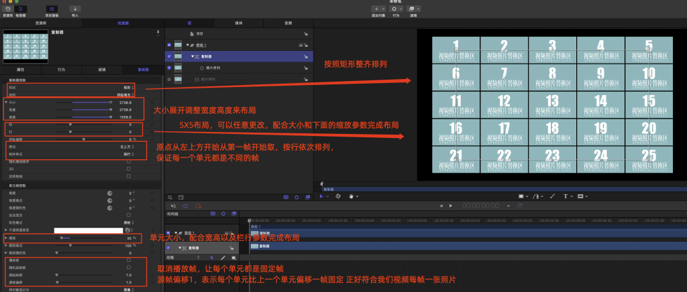Image resolution: width=687 pixels, height=292 pixels.
Task: Click the play button in transport controls
Action: pyautogui.click(x=450, y=206)
